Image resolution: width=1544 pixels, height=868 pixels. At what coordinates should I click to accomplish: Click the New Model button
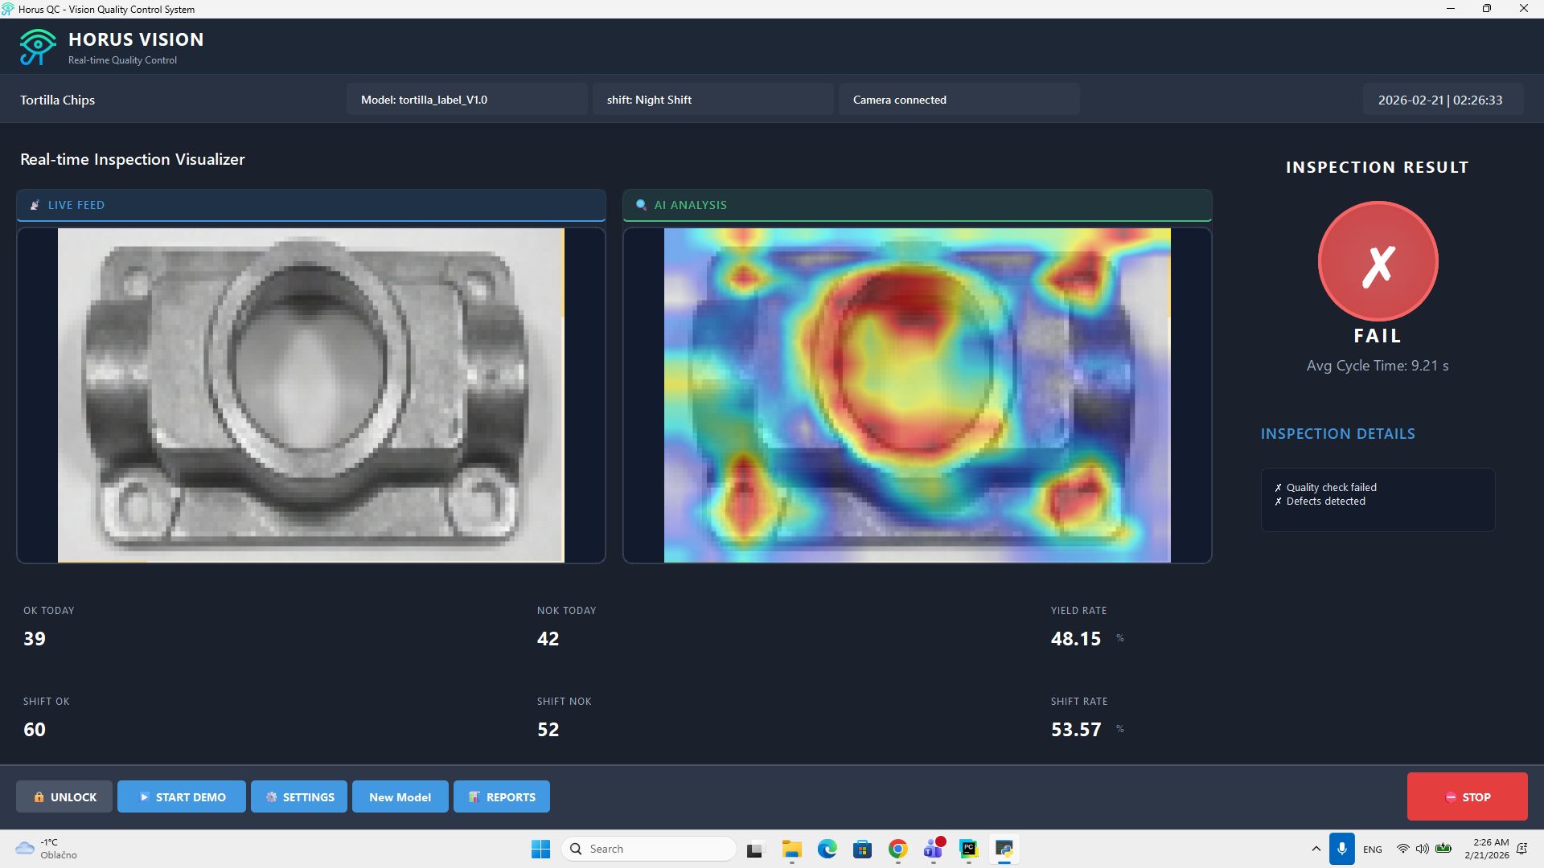[x=400, y=796]
